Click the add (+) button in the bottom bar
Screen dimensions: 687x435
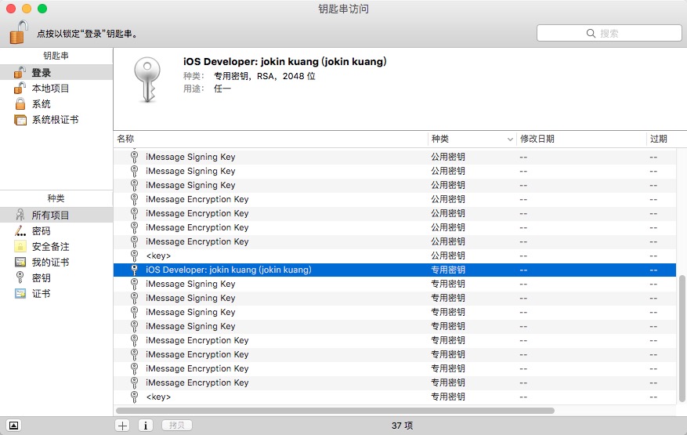click(x=123, y=426)
